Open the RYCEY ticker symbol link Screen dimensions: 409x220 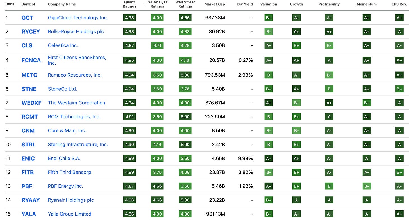point(31,32)
